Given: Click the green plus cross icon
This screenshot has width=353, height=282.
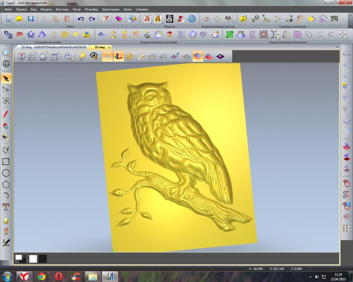Looking at the screenshot, I should 229,34.
